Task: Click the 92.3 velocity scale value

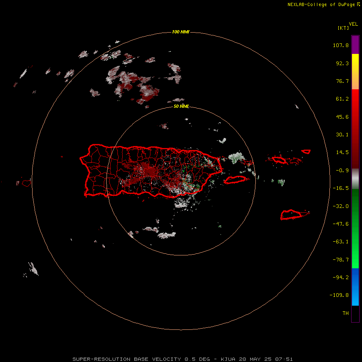Action: pos(342,63)
